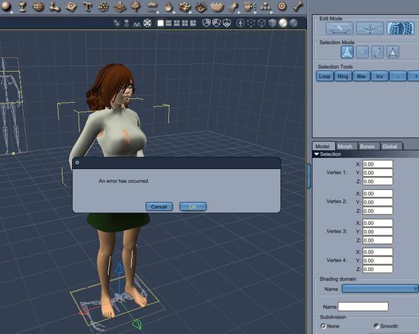Enable the middle symmetry Edit Mode button
The height and width of the screenshot is (334, 419).
click(x=370, y=28)
